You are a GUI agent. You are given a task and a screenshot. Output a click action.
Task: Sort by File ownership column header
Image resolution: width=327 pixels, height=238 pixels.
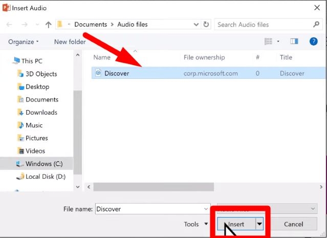tap(204, 57)
